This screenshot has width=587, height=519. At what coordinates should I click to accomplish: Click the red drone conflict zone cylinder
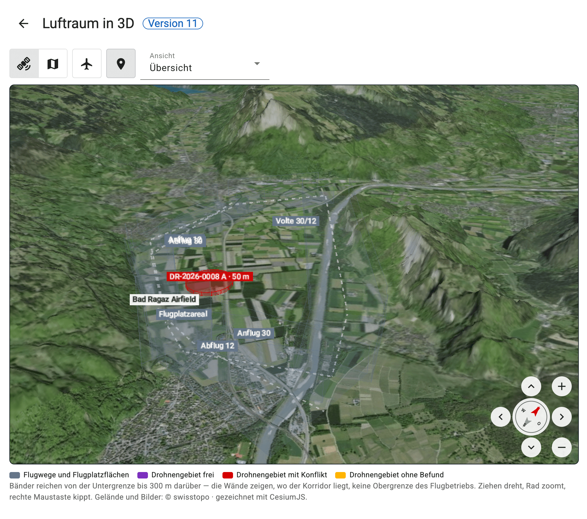pos(209,287)
